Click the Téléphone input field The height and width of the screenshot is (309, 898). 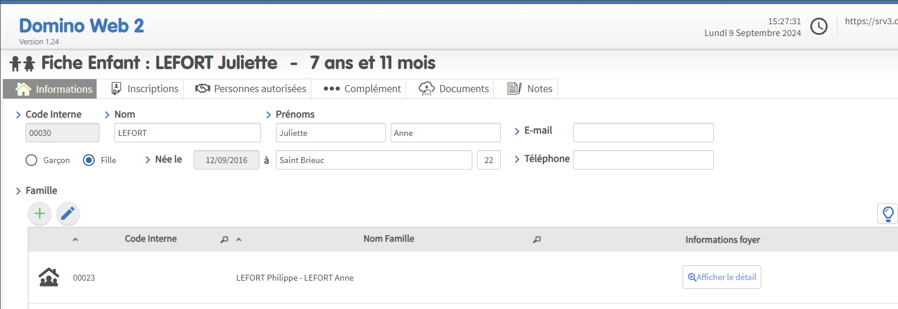point(643,160)
